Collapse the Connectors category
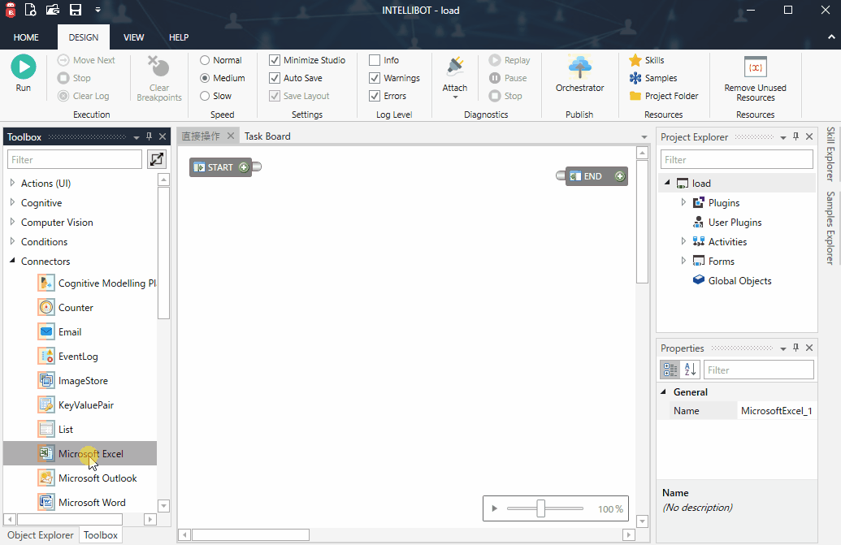Image resolution: width=841 pixels, height=545 pixels. pyautogui.click(x=13, y=261)
